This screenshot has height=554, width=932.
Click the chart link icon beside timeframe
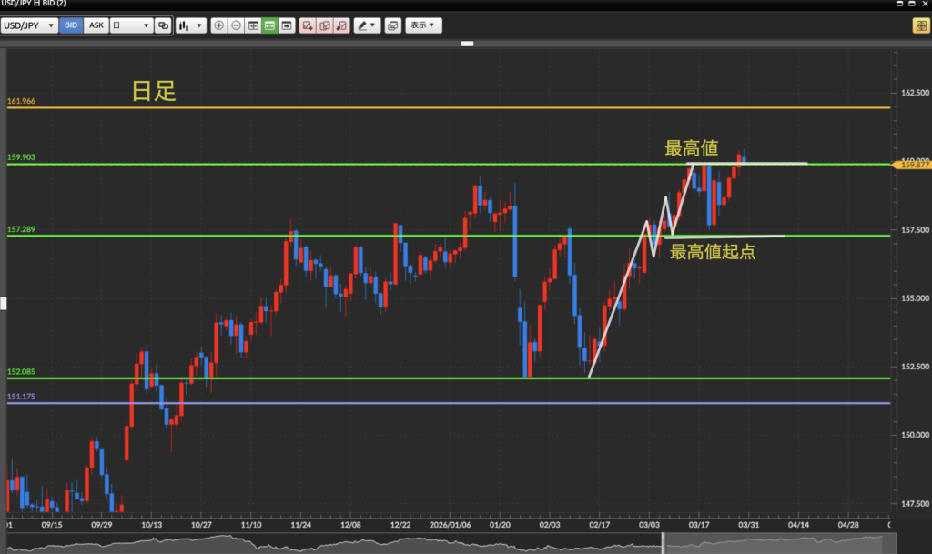163,25
